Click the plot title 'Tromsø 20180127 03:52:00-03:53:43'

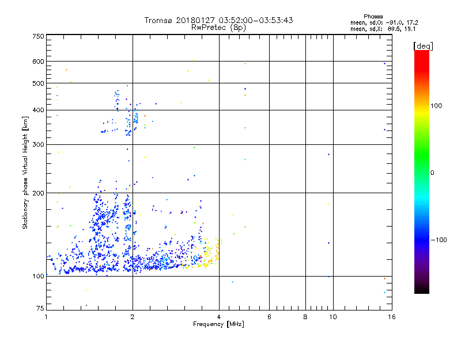click(218, 20)
